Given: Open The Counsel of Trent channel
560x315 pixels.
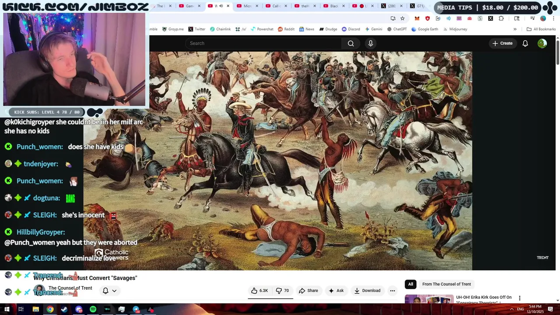Looking at the screenshot, I should pyautogui.click(x=70, y=288).
